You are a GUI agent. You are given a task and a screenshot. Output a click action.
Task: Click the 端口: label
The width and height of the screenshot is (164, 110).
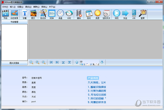[25, 101]
